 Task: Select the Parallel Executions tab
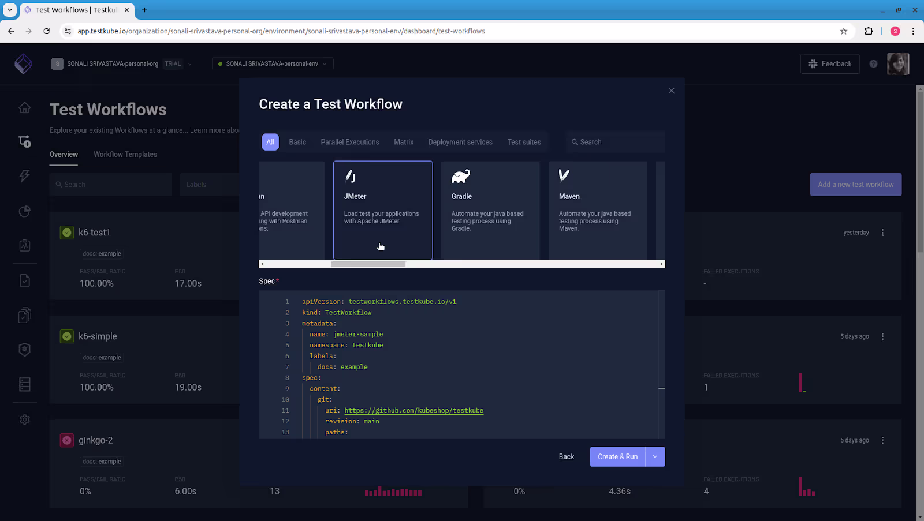[x=350, y=142]
